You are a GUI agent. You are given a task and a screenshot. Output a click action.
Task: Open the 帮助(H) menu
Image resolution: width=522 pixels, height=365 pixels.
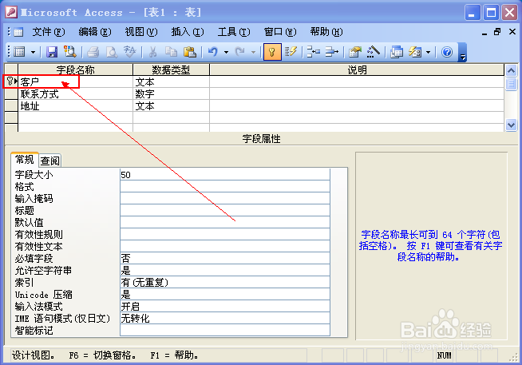click(x=326, y=32)
